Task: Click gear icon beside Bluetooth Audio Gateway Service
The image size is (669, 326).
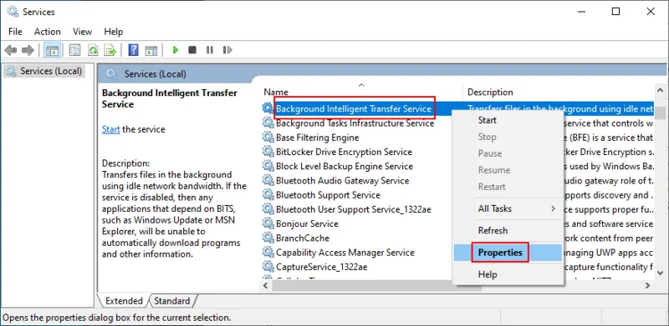Action: pos(268,180)
